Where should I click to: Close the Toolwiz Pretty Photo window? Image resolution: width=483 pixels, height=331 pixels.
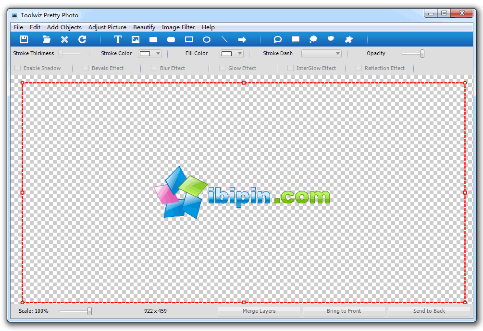(x=461, y=13)
